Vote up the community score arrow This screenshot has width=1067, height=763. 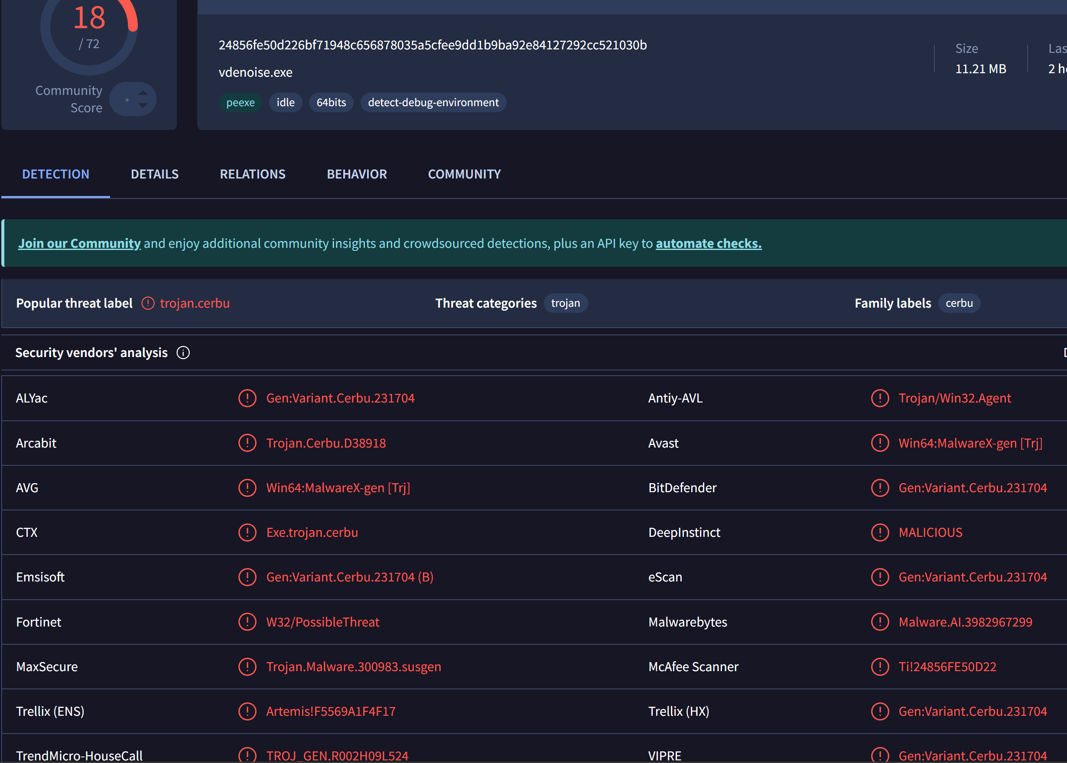click(x=143, y=93)
